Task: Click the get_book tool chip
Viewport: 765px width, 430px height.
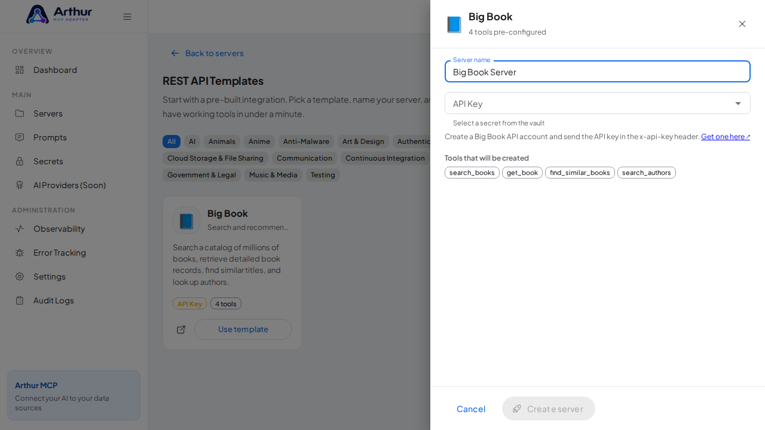Action: pyautogui.click(x=522, y=173)
